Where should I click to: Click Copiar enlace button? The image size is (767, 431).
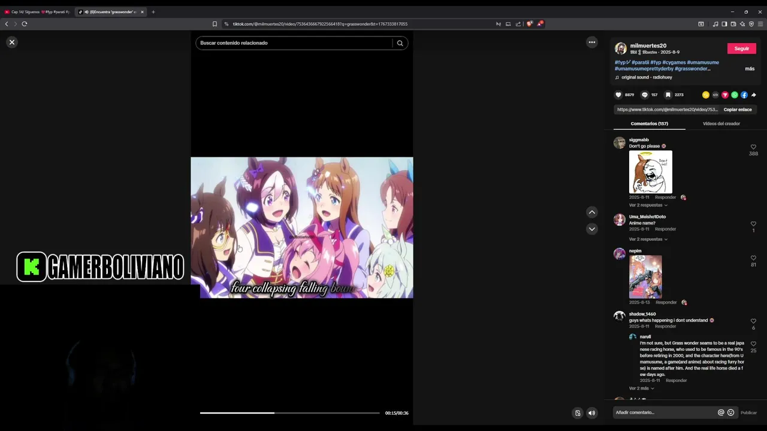pos(737,110)
